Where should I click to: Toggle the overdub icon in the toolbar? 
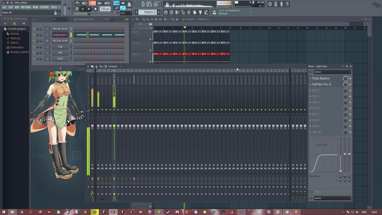[x=100, y=3]
